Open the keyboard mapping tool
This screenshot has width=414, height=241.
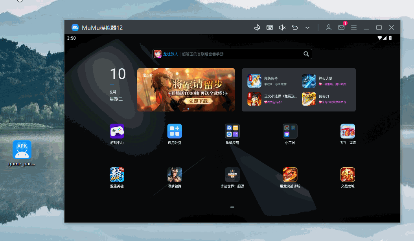(270, 27)
